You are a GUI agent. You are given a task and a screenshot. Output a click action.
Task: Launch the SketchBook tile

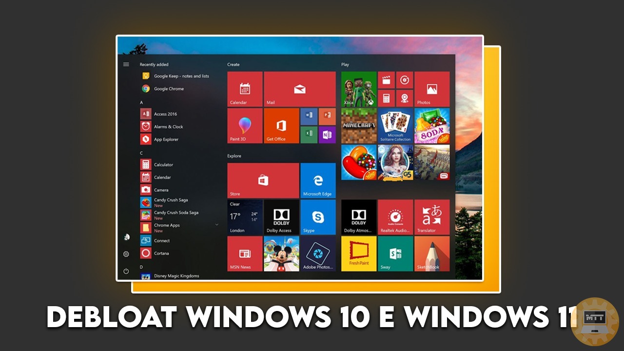[432, 253]
